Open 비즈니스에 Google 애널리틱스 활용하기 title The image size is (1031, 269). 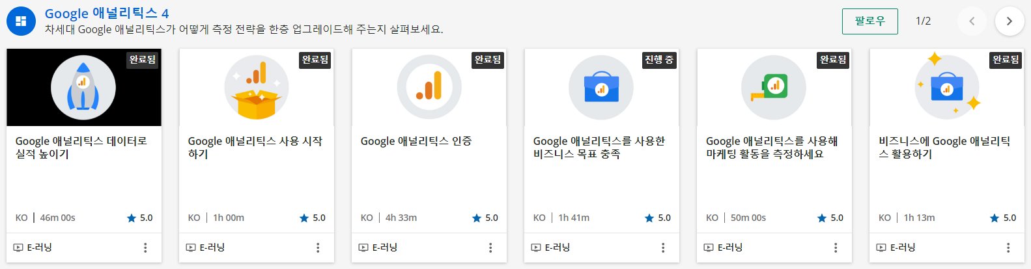(944, 147)
